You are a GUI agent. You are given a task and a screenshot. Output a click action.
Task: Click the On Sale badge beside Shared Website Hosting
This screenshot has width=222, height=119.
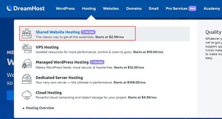coord(88,32)
